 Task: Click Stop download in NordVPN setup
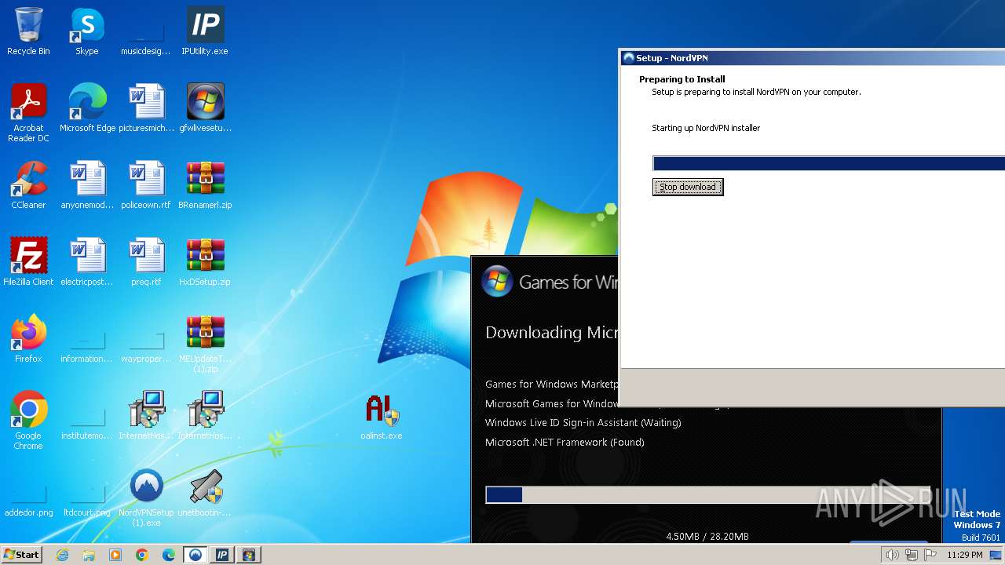[x=688, y=187]
